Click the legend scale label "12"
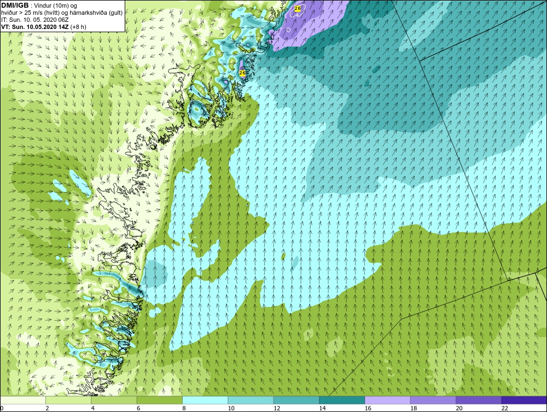The width and height of the screenshot is (547, 412). point(277,409)
